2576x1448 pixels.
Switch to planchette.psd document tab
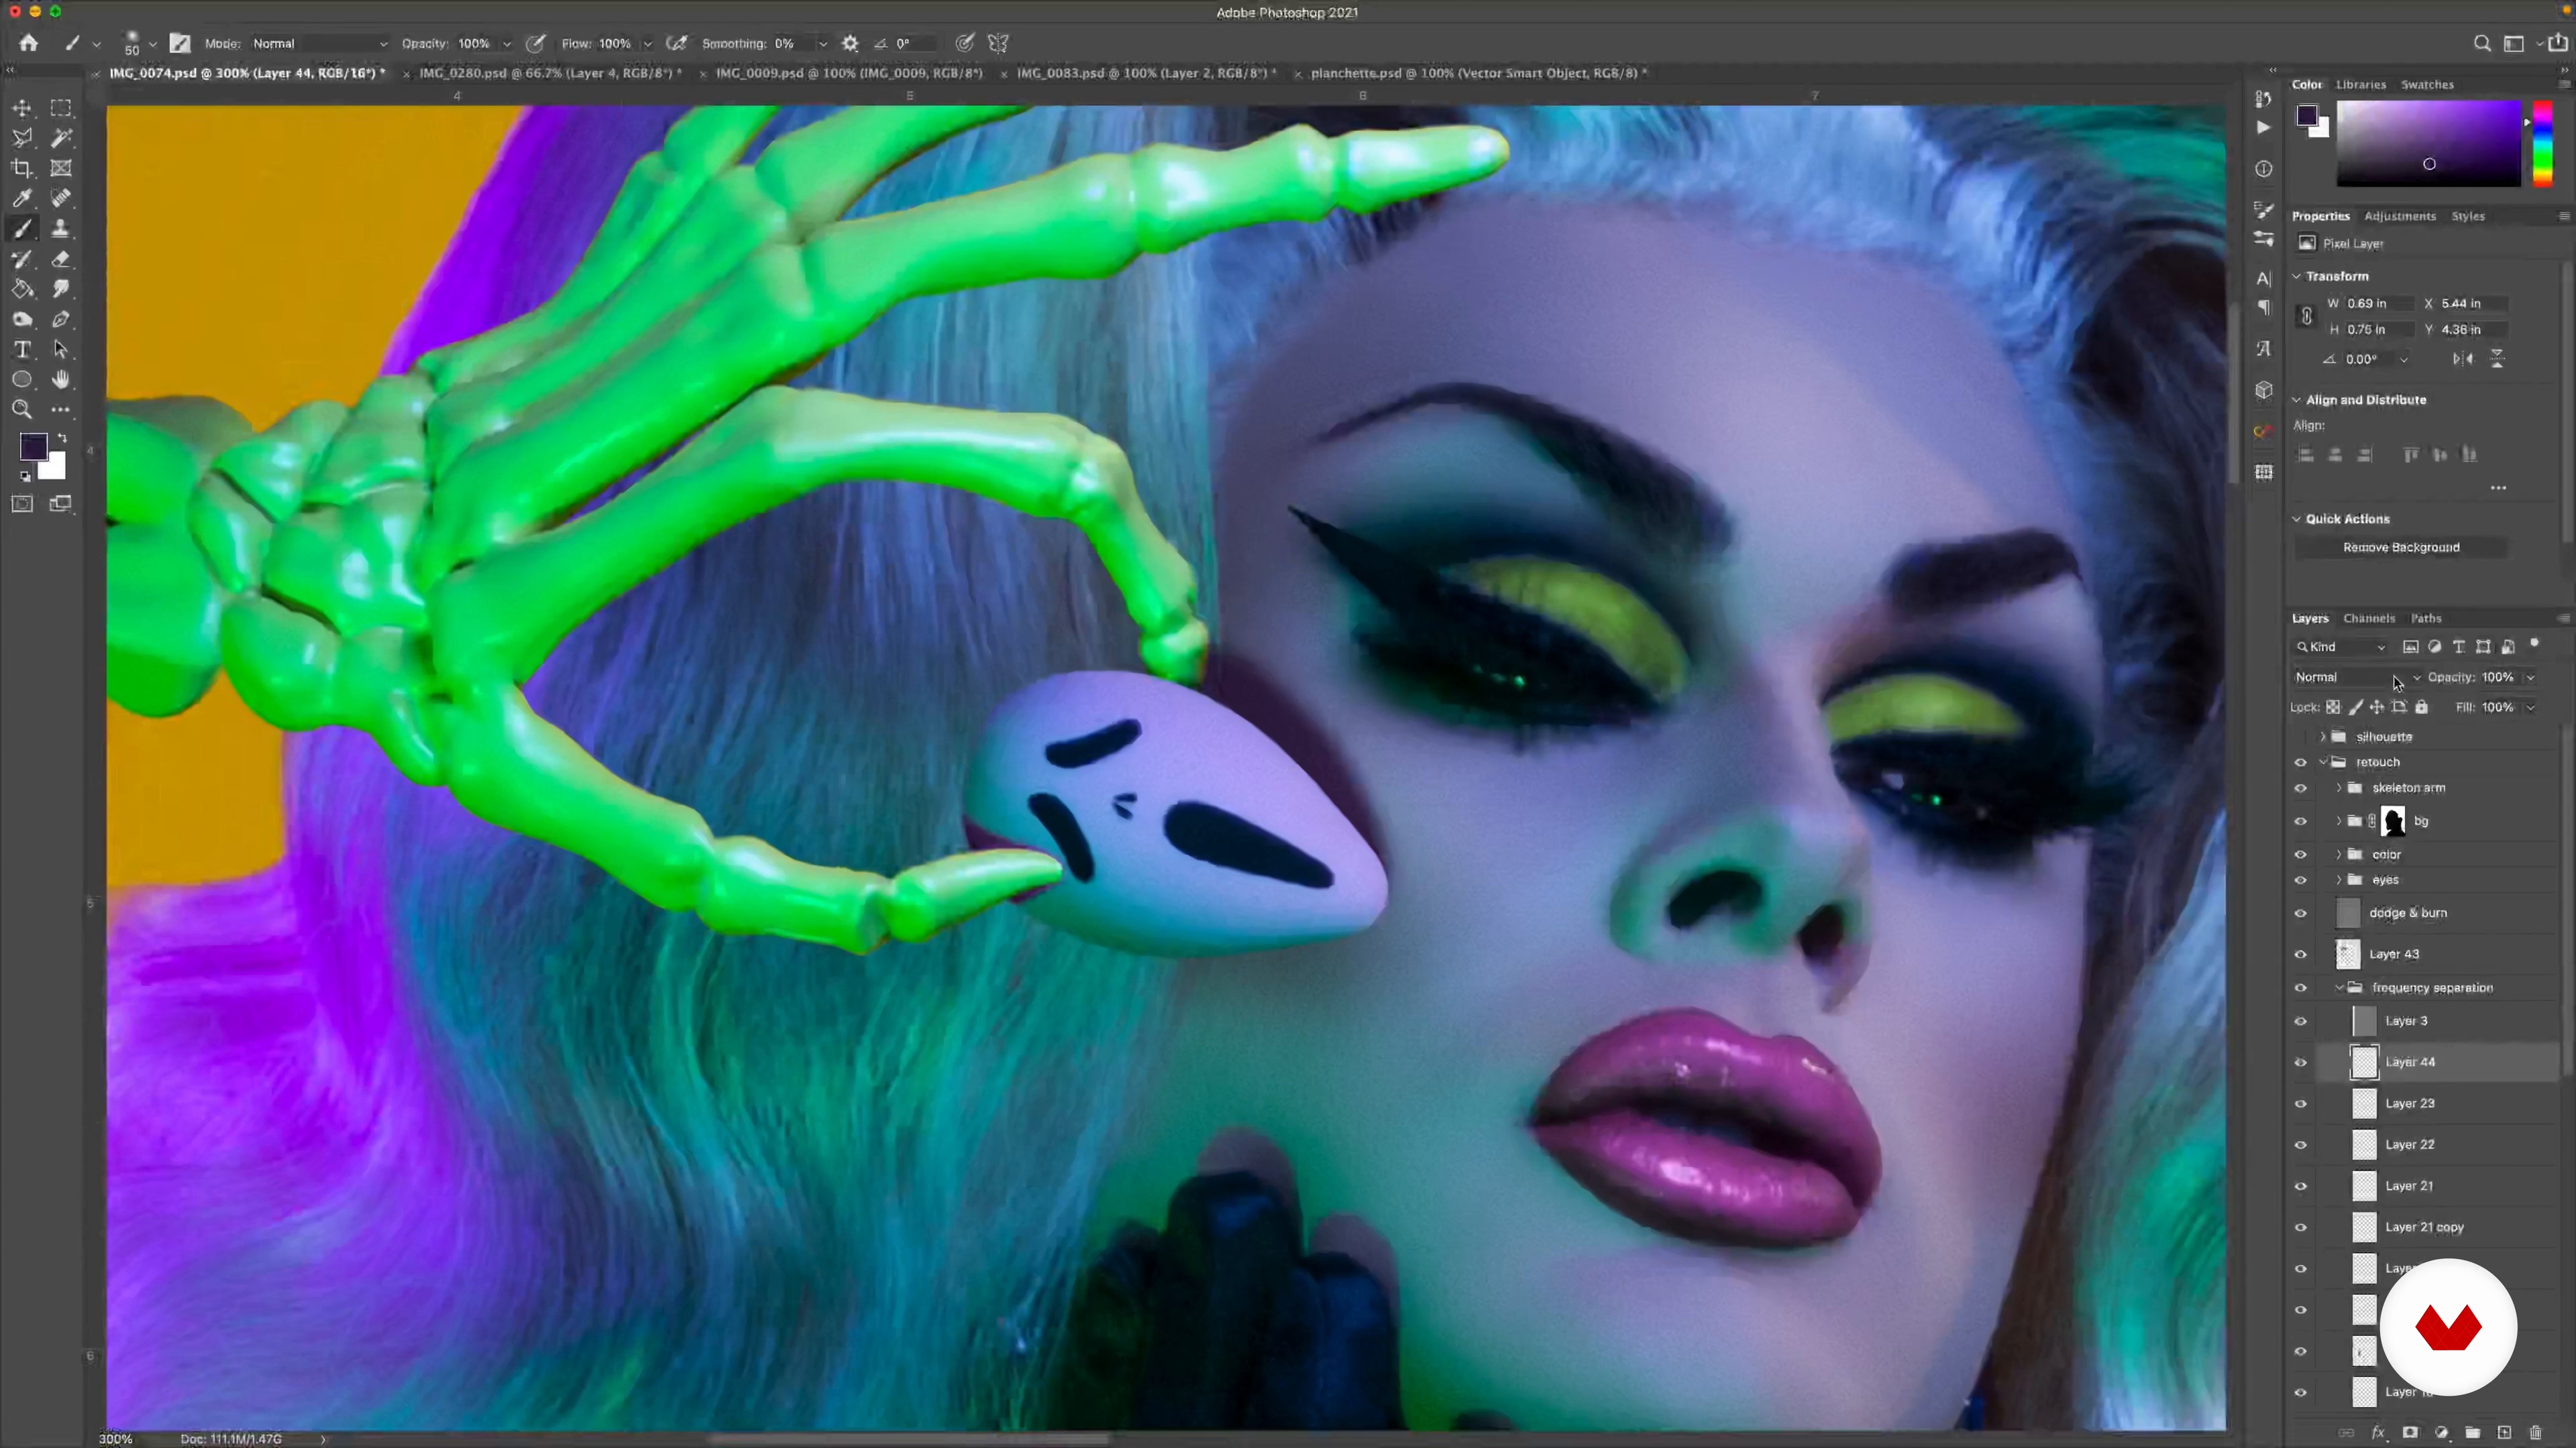click(1479, 73)
